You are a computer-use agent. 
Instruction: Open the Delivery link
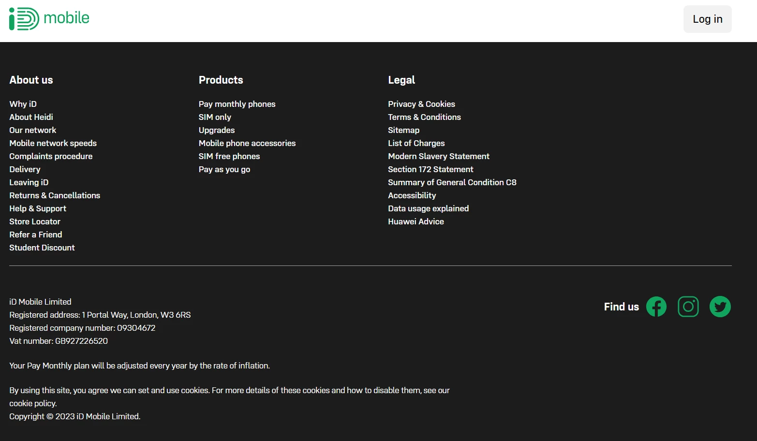[x=25, y=169]
